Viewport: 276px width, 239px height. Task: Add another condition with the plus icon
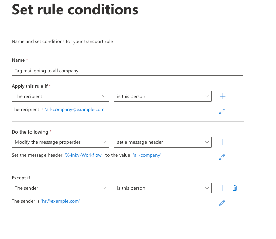tap(223, 96)
